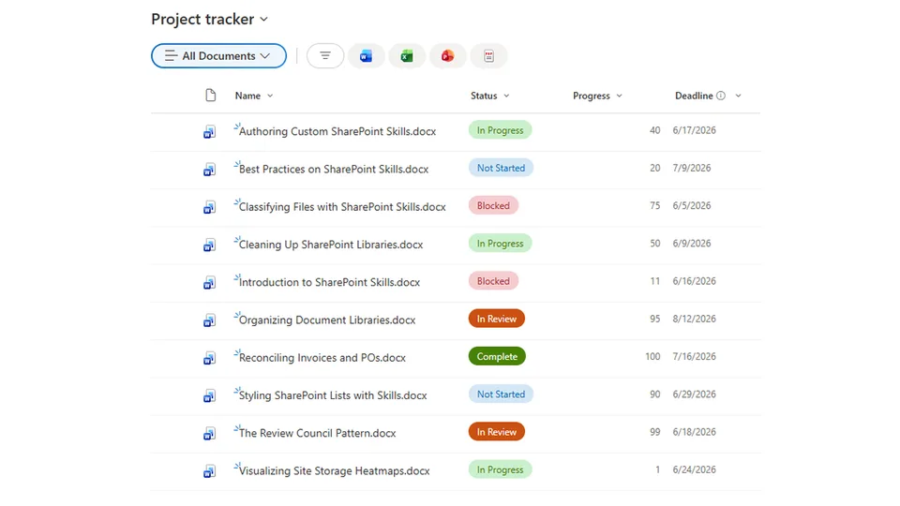Click the Deadline info icon

pos(721,96)
